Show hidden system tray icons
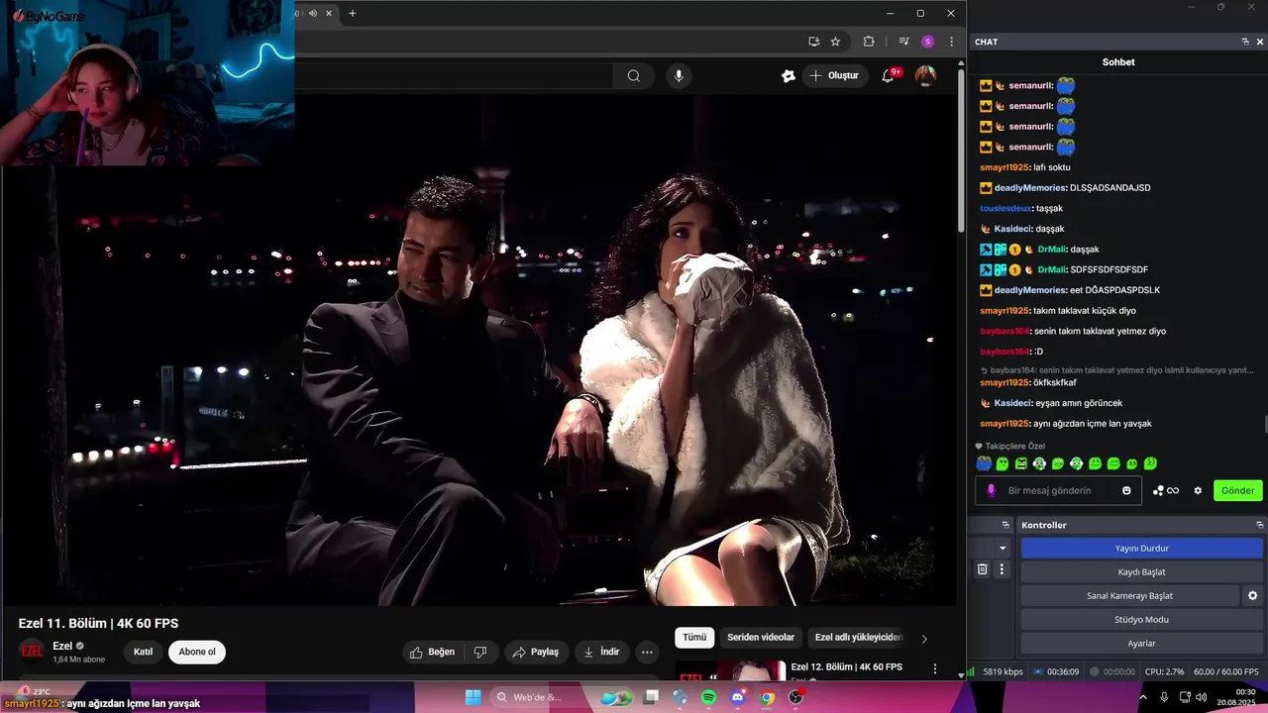Viewport: 1268px width, 713px height. click(x=1142, y=697)
